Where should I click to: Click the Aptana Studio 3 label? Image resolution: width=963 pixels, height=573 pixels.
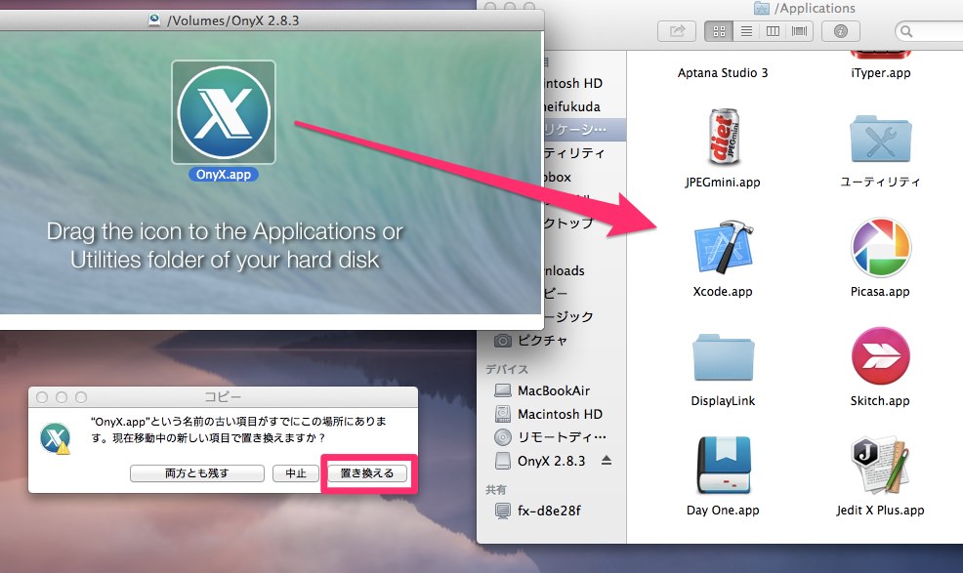(x=723, y=72)
